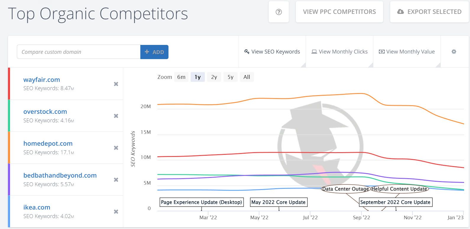Screen dimensions: 470x229
Task: Click the View PPC Competitors button
Action: point(339,12)
